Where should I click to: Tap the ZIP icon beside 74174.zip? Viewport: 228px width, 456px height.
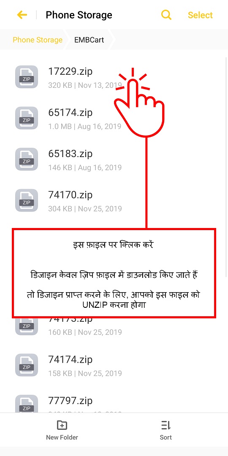pyautogui.click(x=27, y=365)
